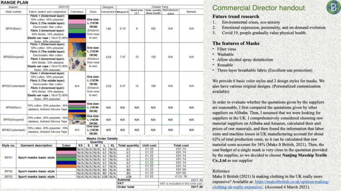Click the 'Total quantity' column header
Image resolution: width=341 pixels, height=191 pixels.
point(128,145)
